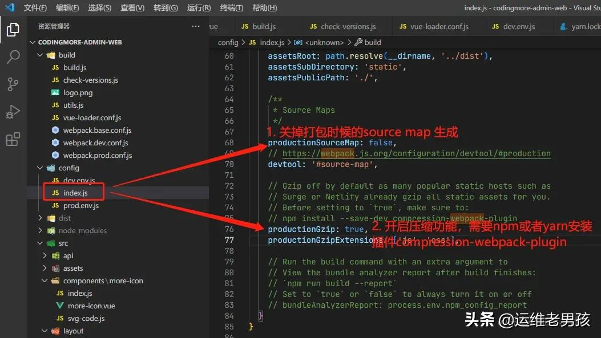Open the Explorer view in activity bar
This screenshot has width=601, height=338.
(13, 30)
